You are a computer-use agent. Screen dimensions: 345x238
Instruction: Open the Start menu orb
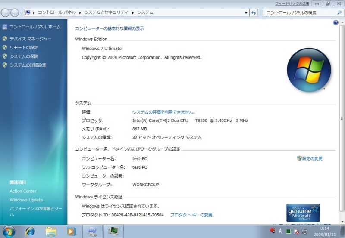pos(9,232)
